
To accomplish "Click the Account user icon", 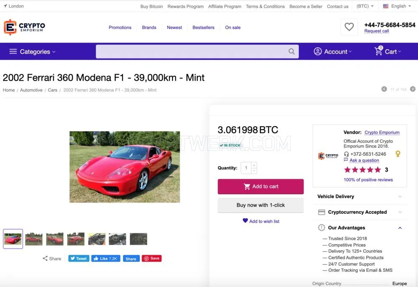I will click(x=318, y=51).
